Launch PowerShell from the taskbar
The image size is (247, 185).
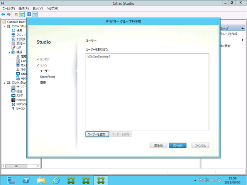[26, 180]
